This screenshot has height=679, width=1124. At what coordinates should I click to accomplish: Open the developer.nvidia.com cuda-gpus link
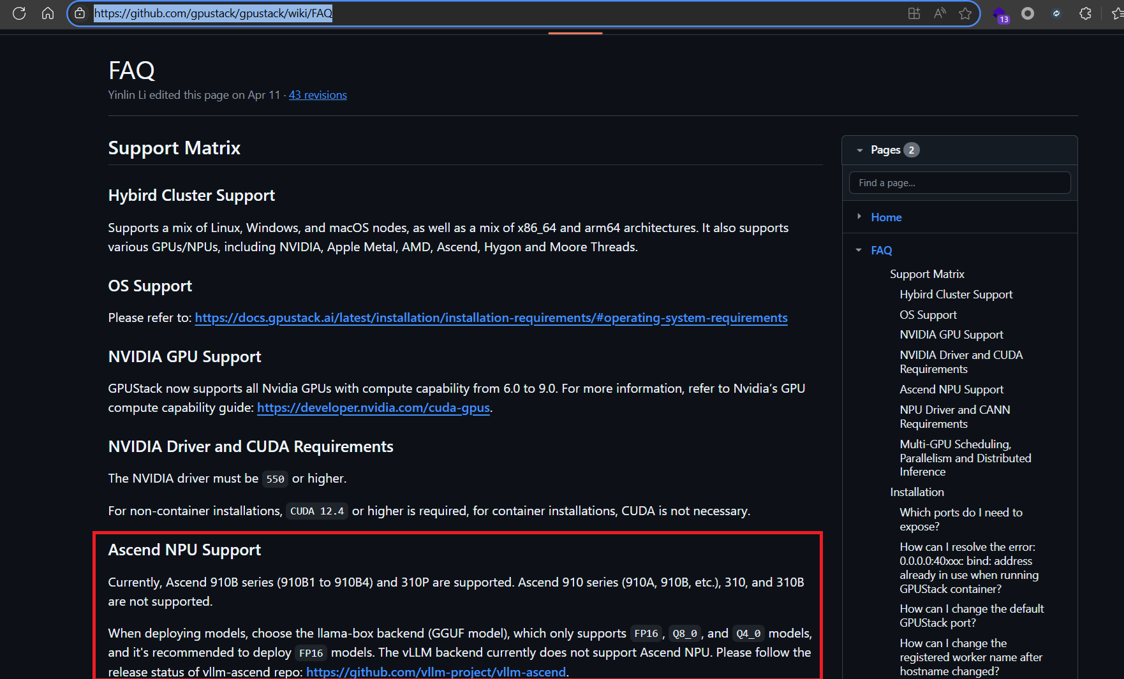click(x=373, y=407)
